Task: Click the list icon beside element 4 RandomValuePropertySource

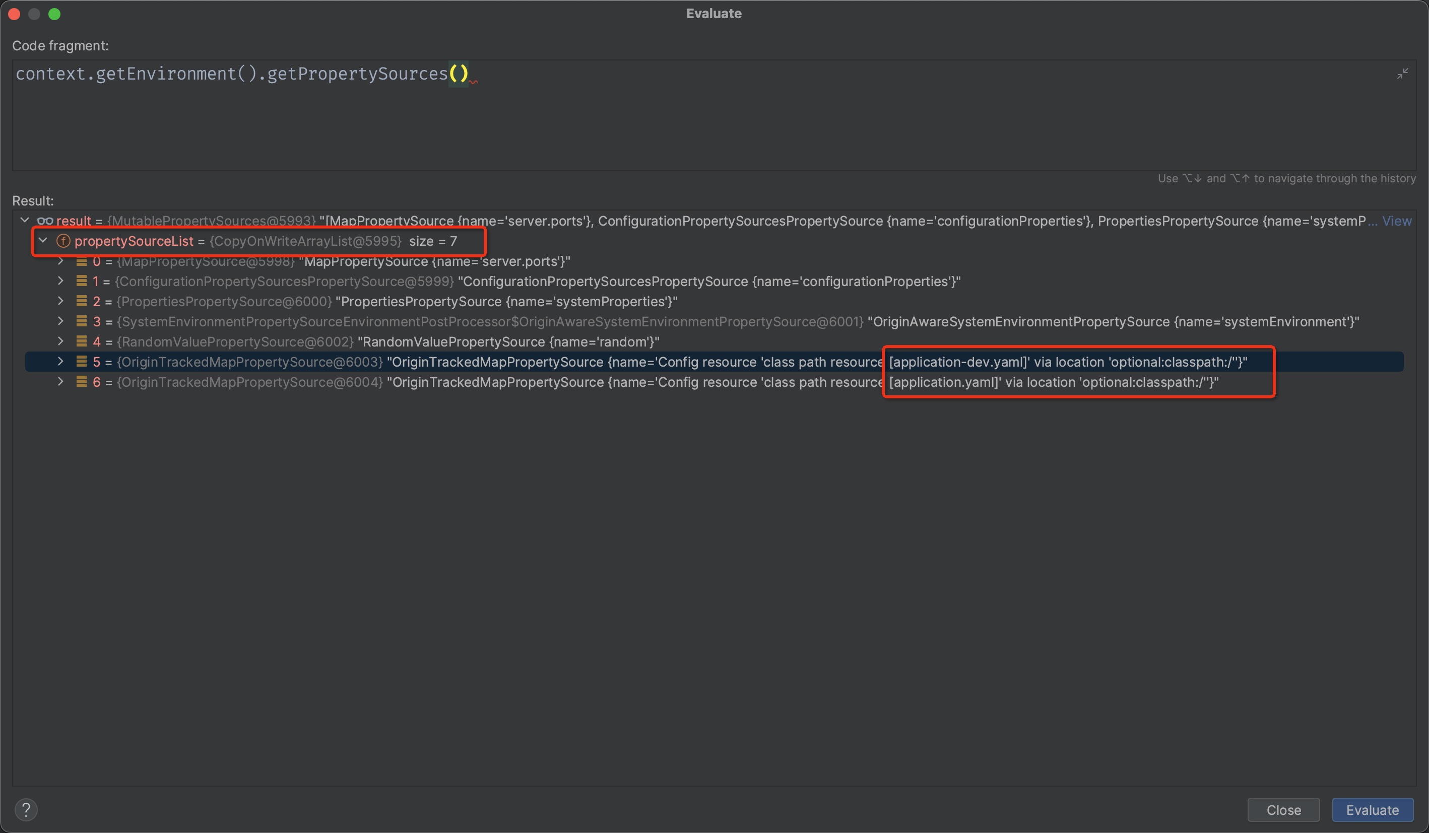Action: [81, 341]
